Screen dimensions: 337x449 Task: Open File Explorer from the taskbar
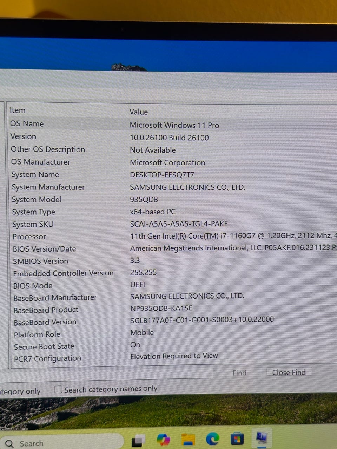click(x=188, y=439)
